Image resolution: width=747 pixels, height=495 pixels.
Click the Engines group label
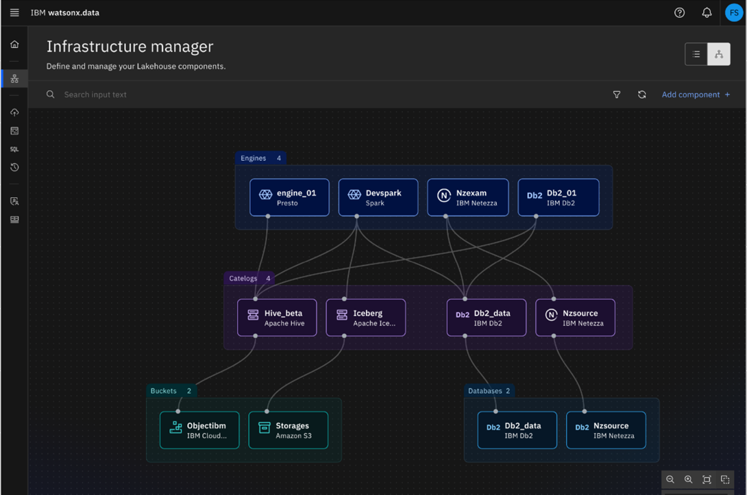[x=260, y=158]
